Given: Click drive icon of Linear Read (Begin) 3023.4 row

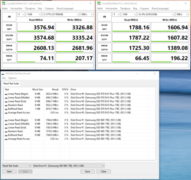Looking at the screenshot, I should (x=6, y=94).
